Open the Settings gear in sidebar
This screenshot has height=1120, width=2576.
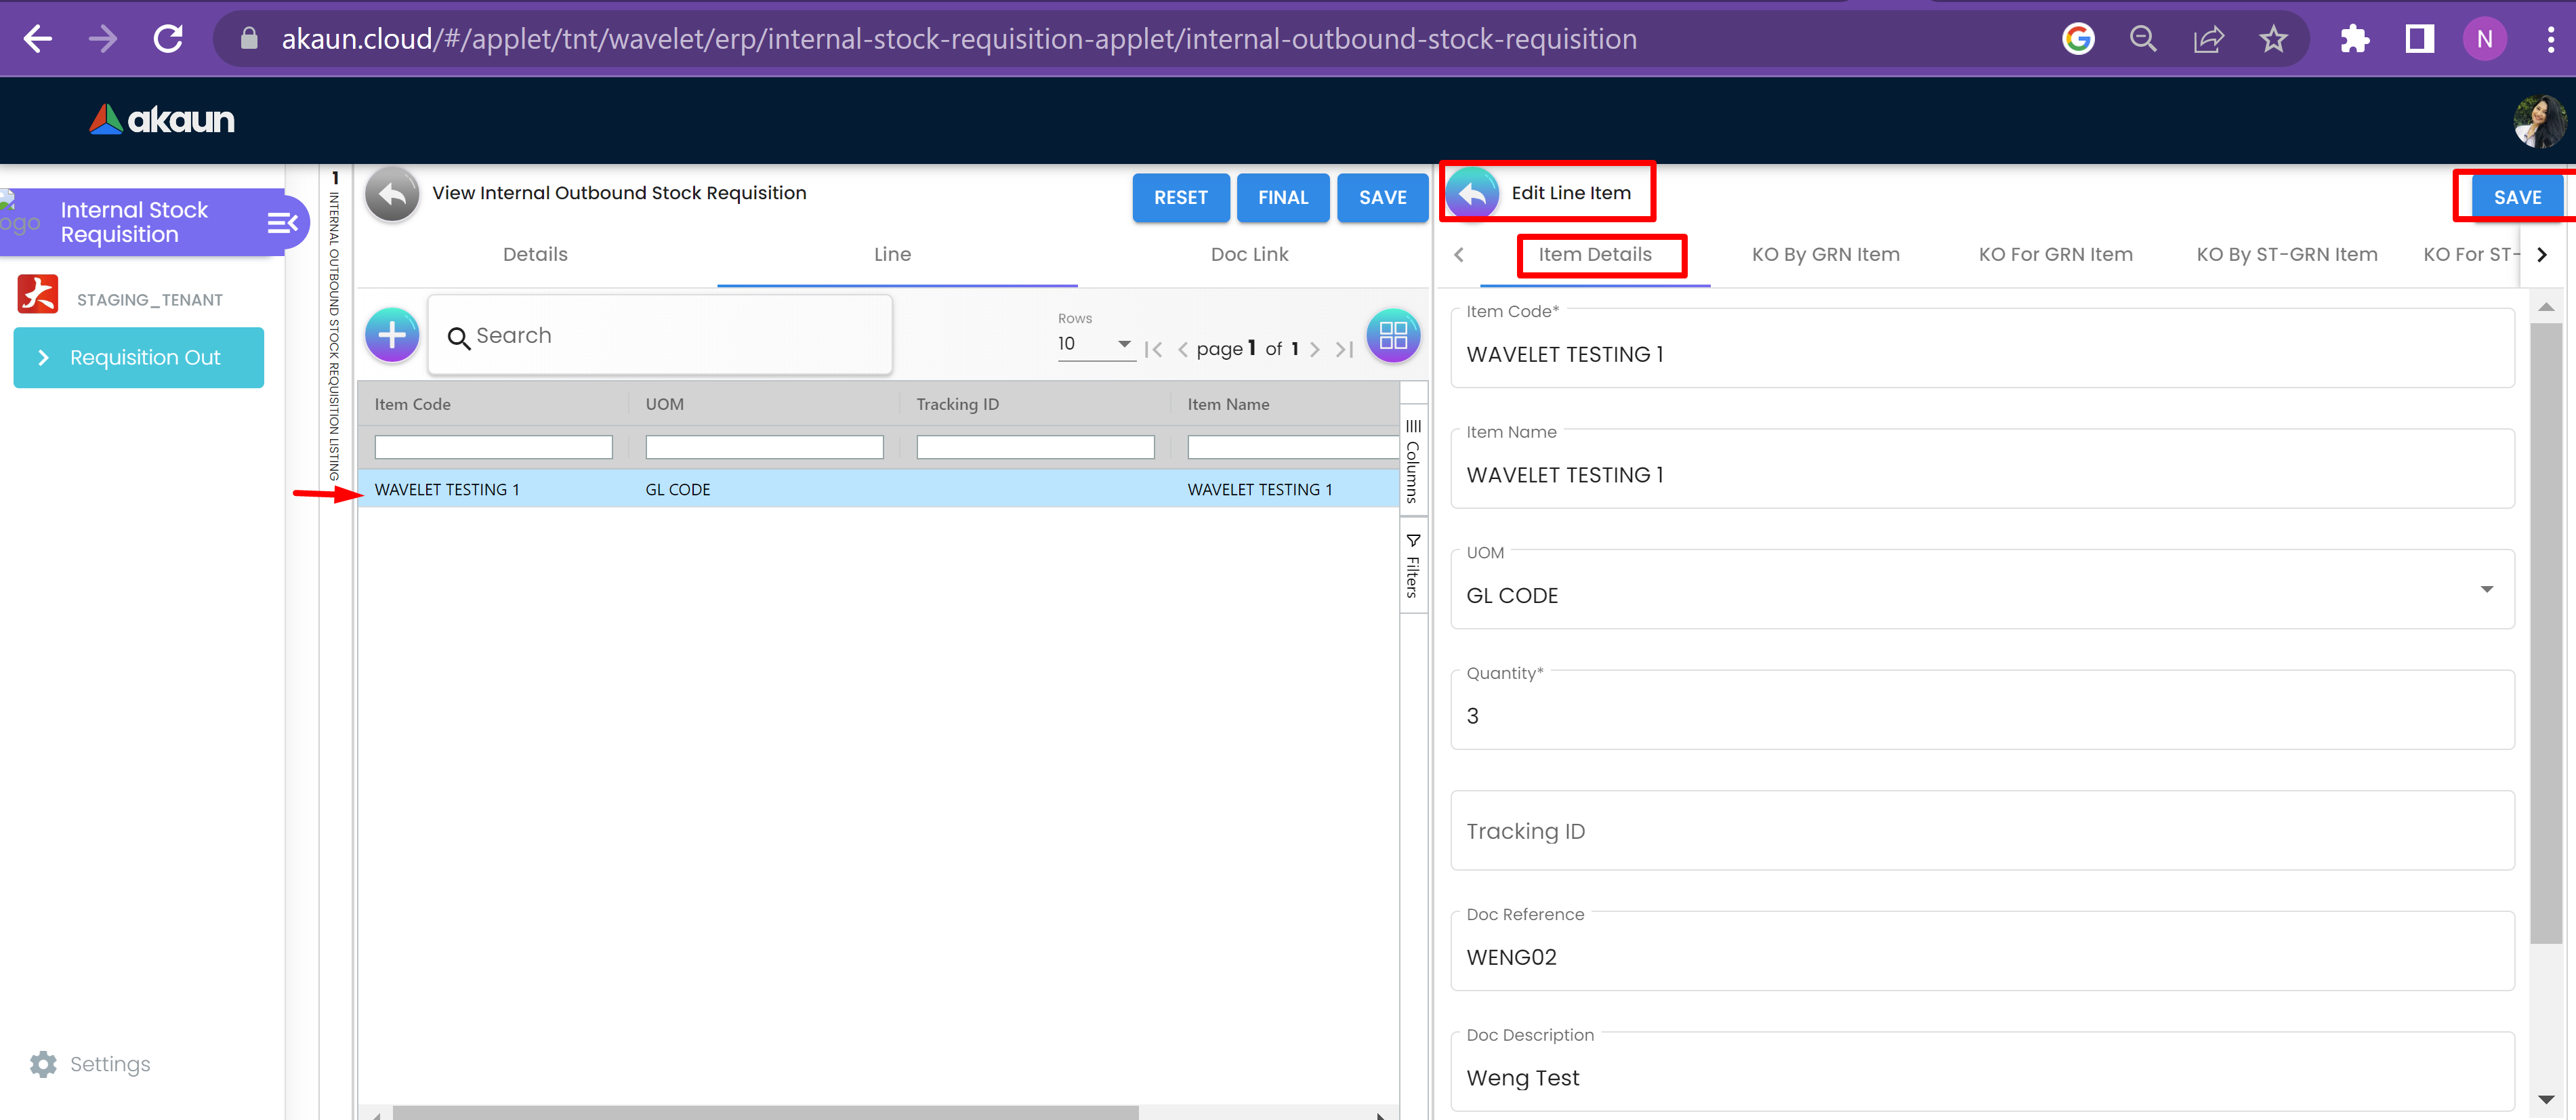point(44,1064)
